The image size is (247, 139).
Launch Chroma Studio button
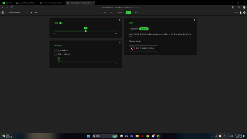coord(143,48)
